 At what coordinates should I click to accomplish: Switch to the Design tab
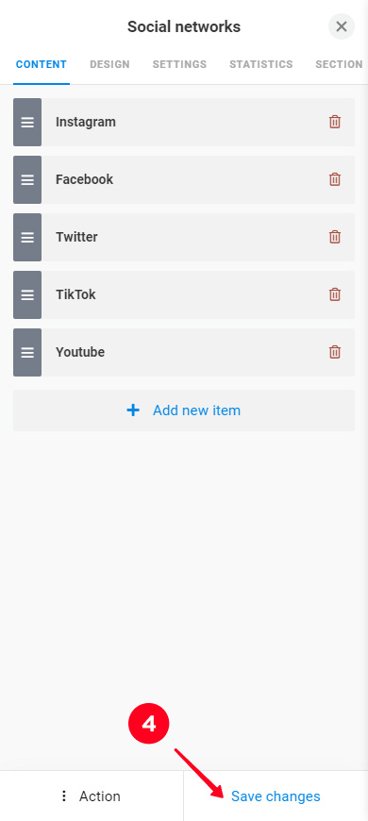pos(110,64)
